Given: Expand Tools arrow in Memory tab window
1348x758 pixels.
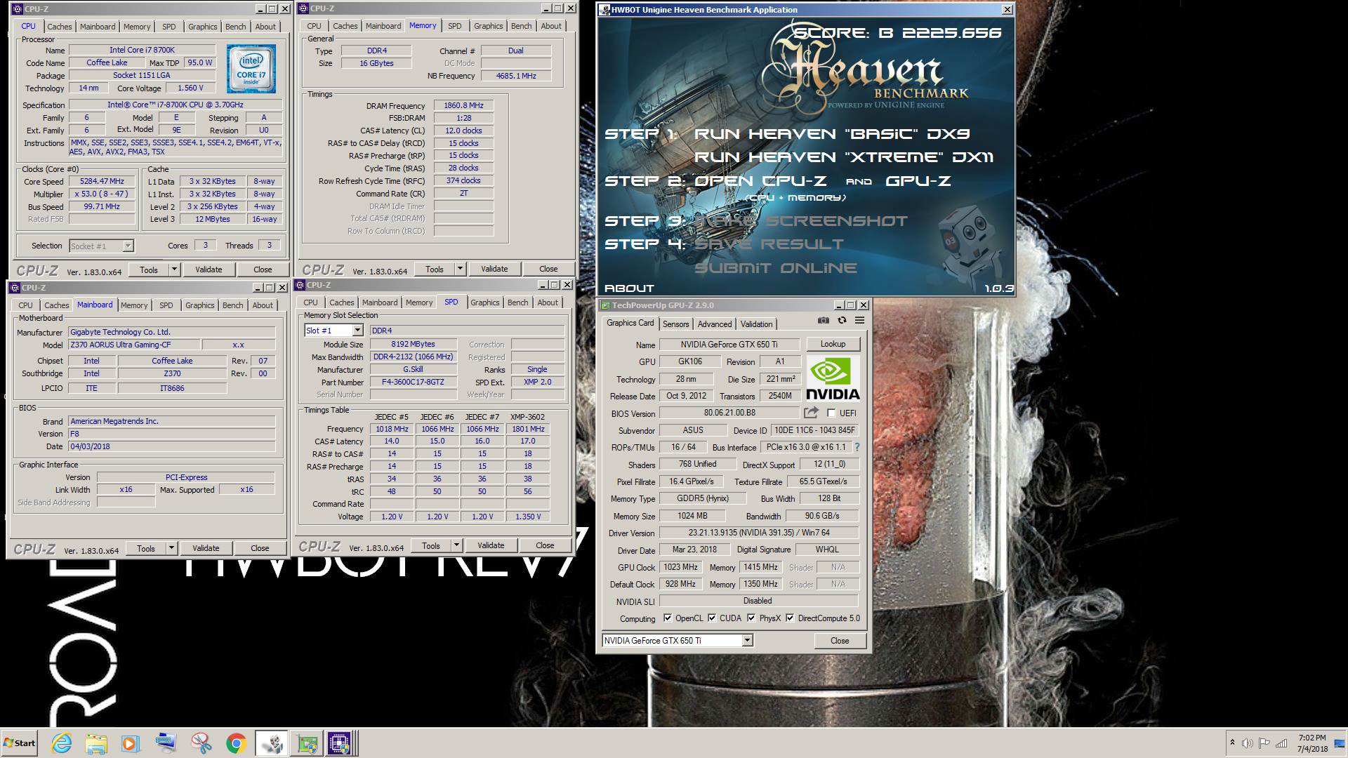Looking at the screenshot, I should pyautogui.click(x=460, y=269).
